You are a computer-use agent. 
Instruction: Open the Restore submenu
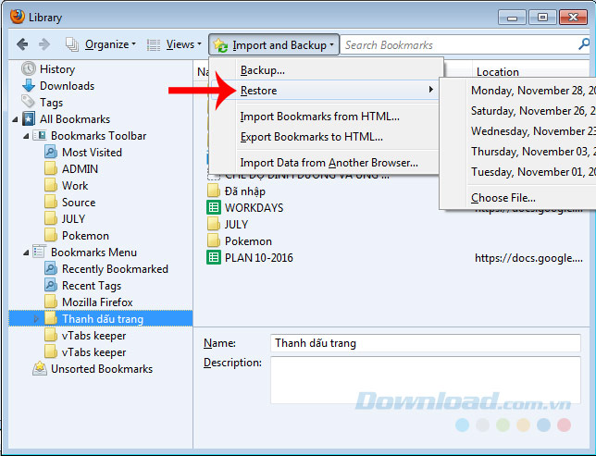(326, 91)
